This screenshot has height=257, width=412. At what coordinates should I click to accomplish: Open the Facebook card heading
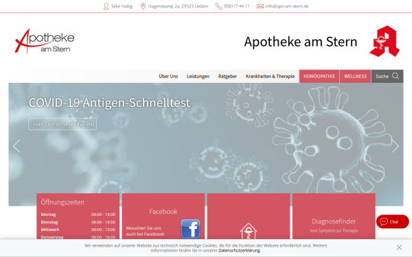pyautogui.click(x=163, y=211)
